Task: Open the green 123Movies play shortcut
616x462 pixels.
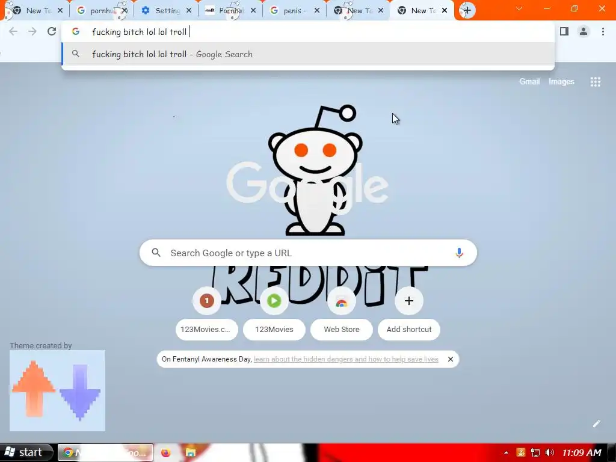Action: pyautogui.click(x=274, y=301)
